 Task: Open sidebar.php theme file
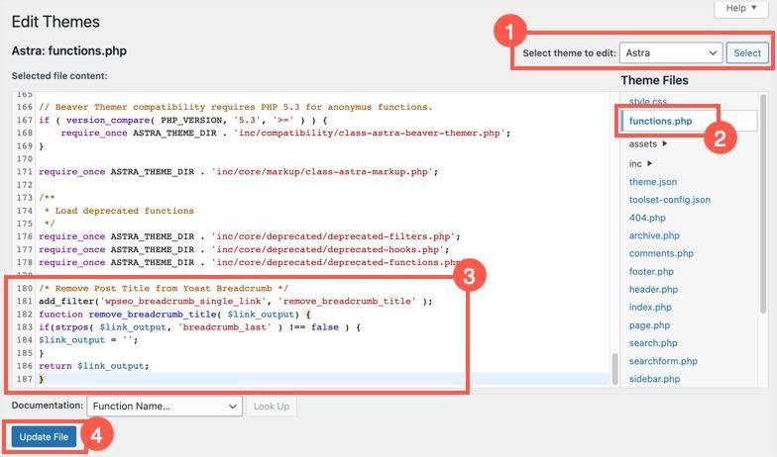click(654, 379)
